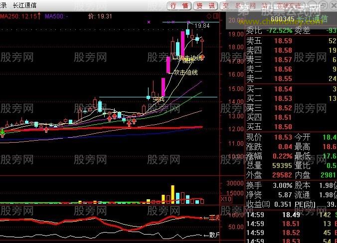Open the 行情 market quotes tab
The image size is (337, 243).
point(179,5)
